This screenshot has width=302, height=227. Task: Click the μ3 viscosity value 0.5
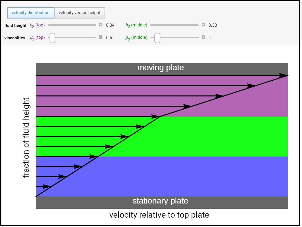tap(109, 38)
